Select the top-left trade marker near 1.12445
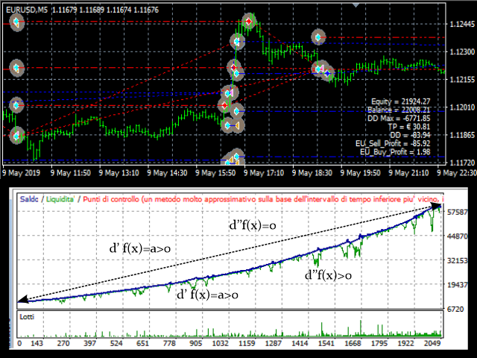 click(x=16, y=22)
